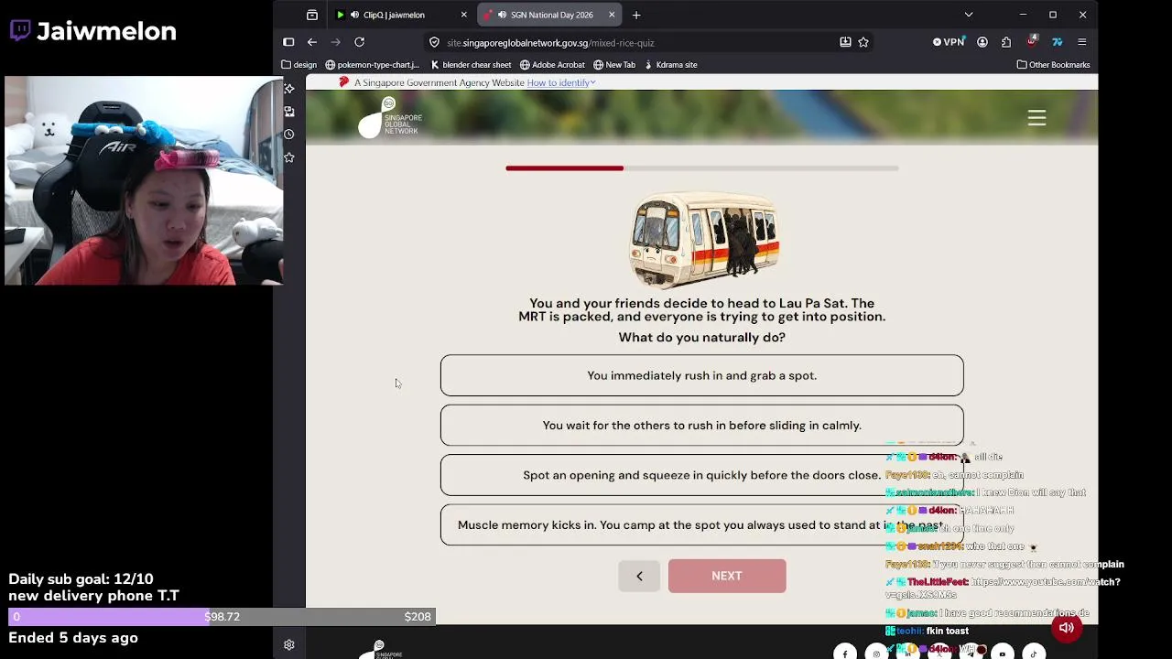
Task: Click the 'What do you naturally do?' question text
Action: (x=702, y=338)
